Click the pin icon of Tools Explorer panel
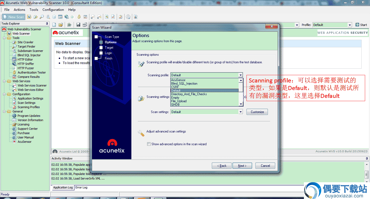Screen dimensions: 370x199 (47, 24)
